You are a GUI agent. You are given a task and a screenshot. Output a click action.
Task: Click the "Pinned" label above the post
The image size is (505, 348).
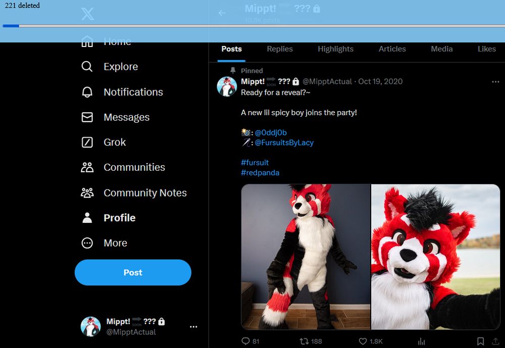(252, 71)
